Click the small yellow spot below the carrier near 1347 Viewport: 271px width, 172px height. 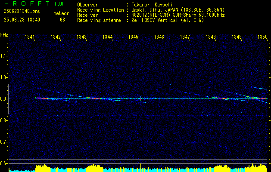point(176,105)
